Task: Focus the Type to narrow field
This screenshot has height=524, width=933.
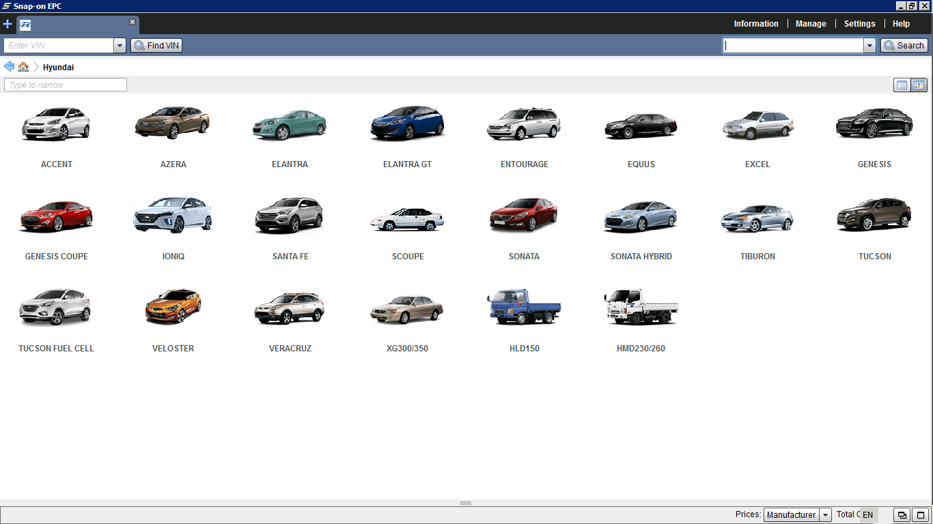Action: pyautogui.click(x=66, y=85)
